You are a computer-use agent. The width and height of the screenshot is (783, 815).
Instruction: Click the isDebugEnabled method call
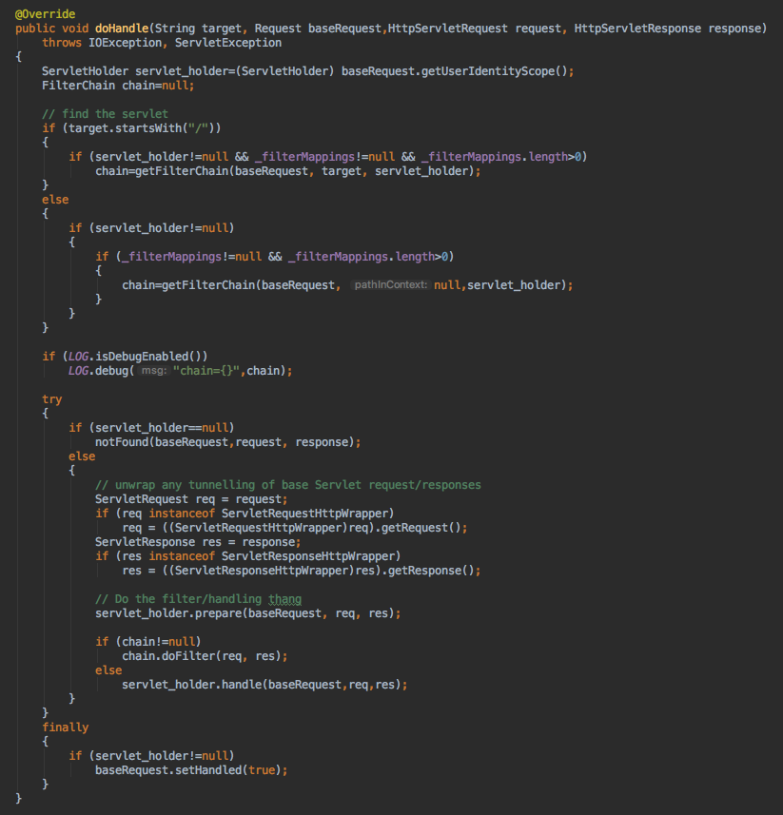click(x=144, y=357)
